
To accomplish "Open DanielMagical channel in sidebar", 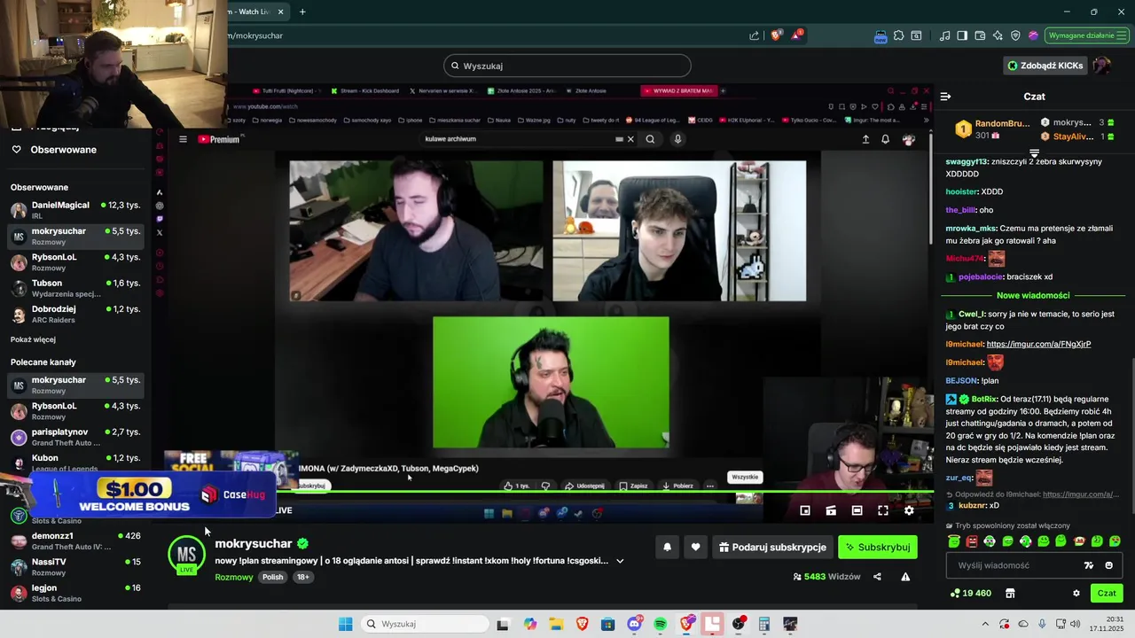I will (75, 210).
